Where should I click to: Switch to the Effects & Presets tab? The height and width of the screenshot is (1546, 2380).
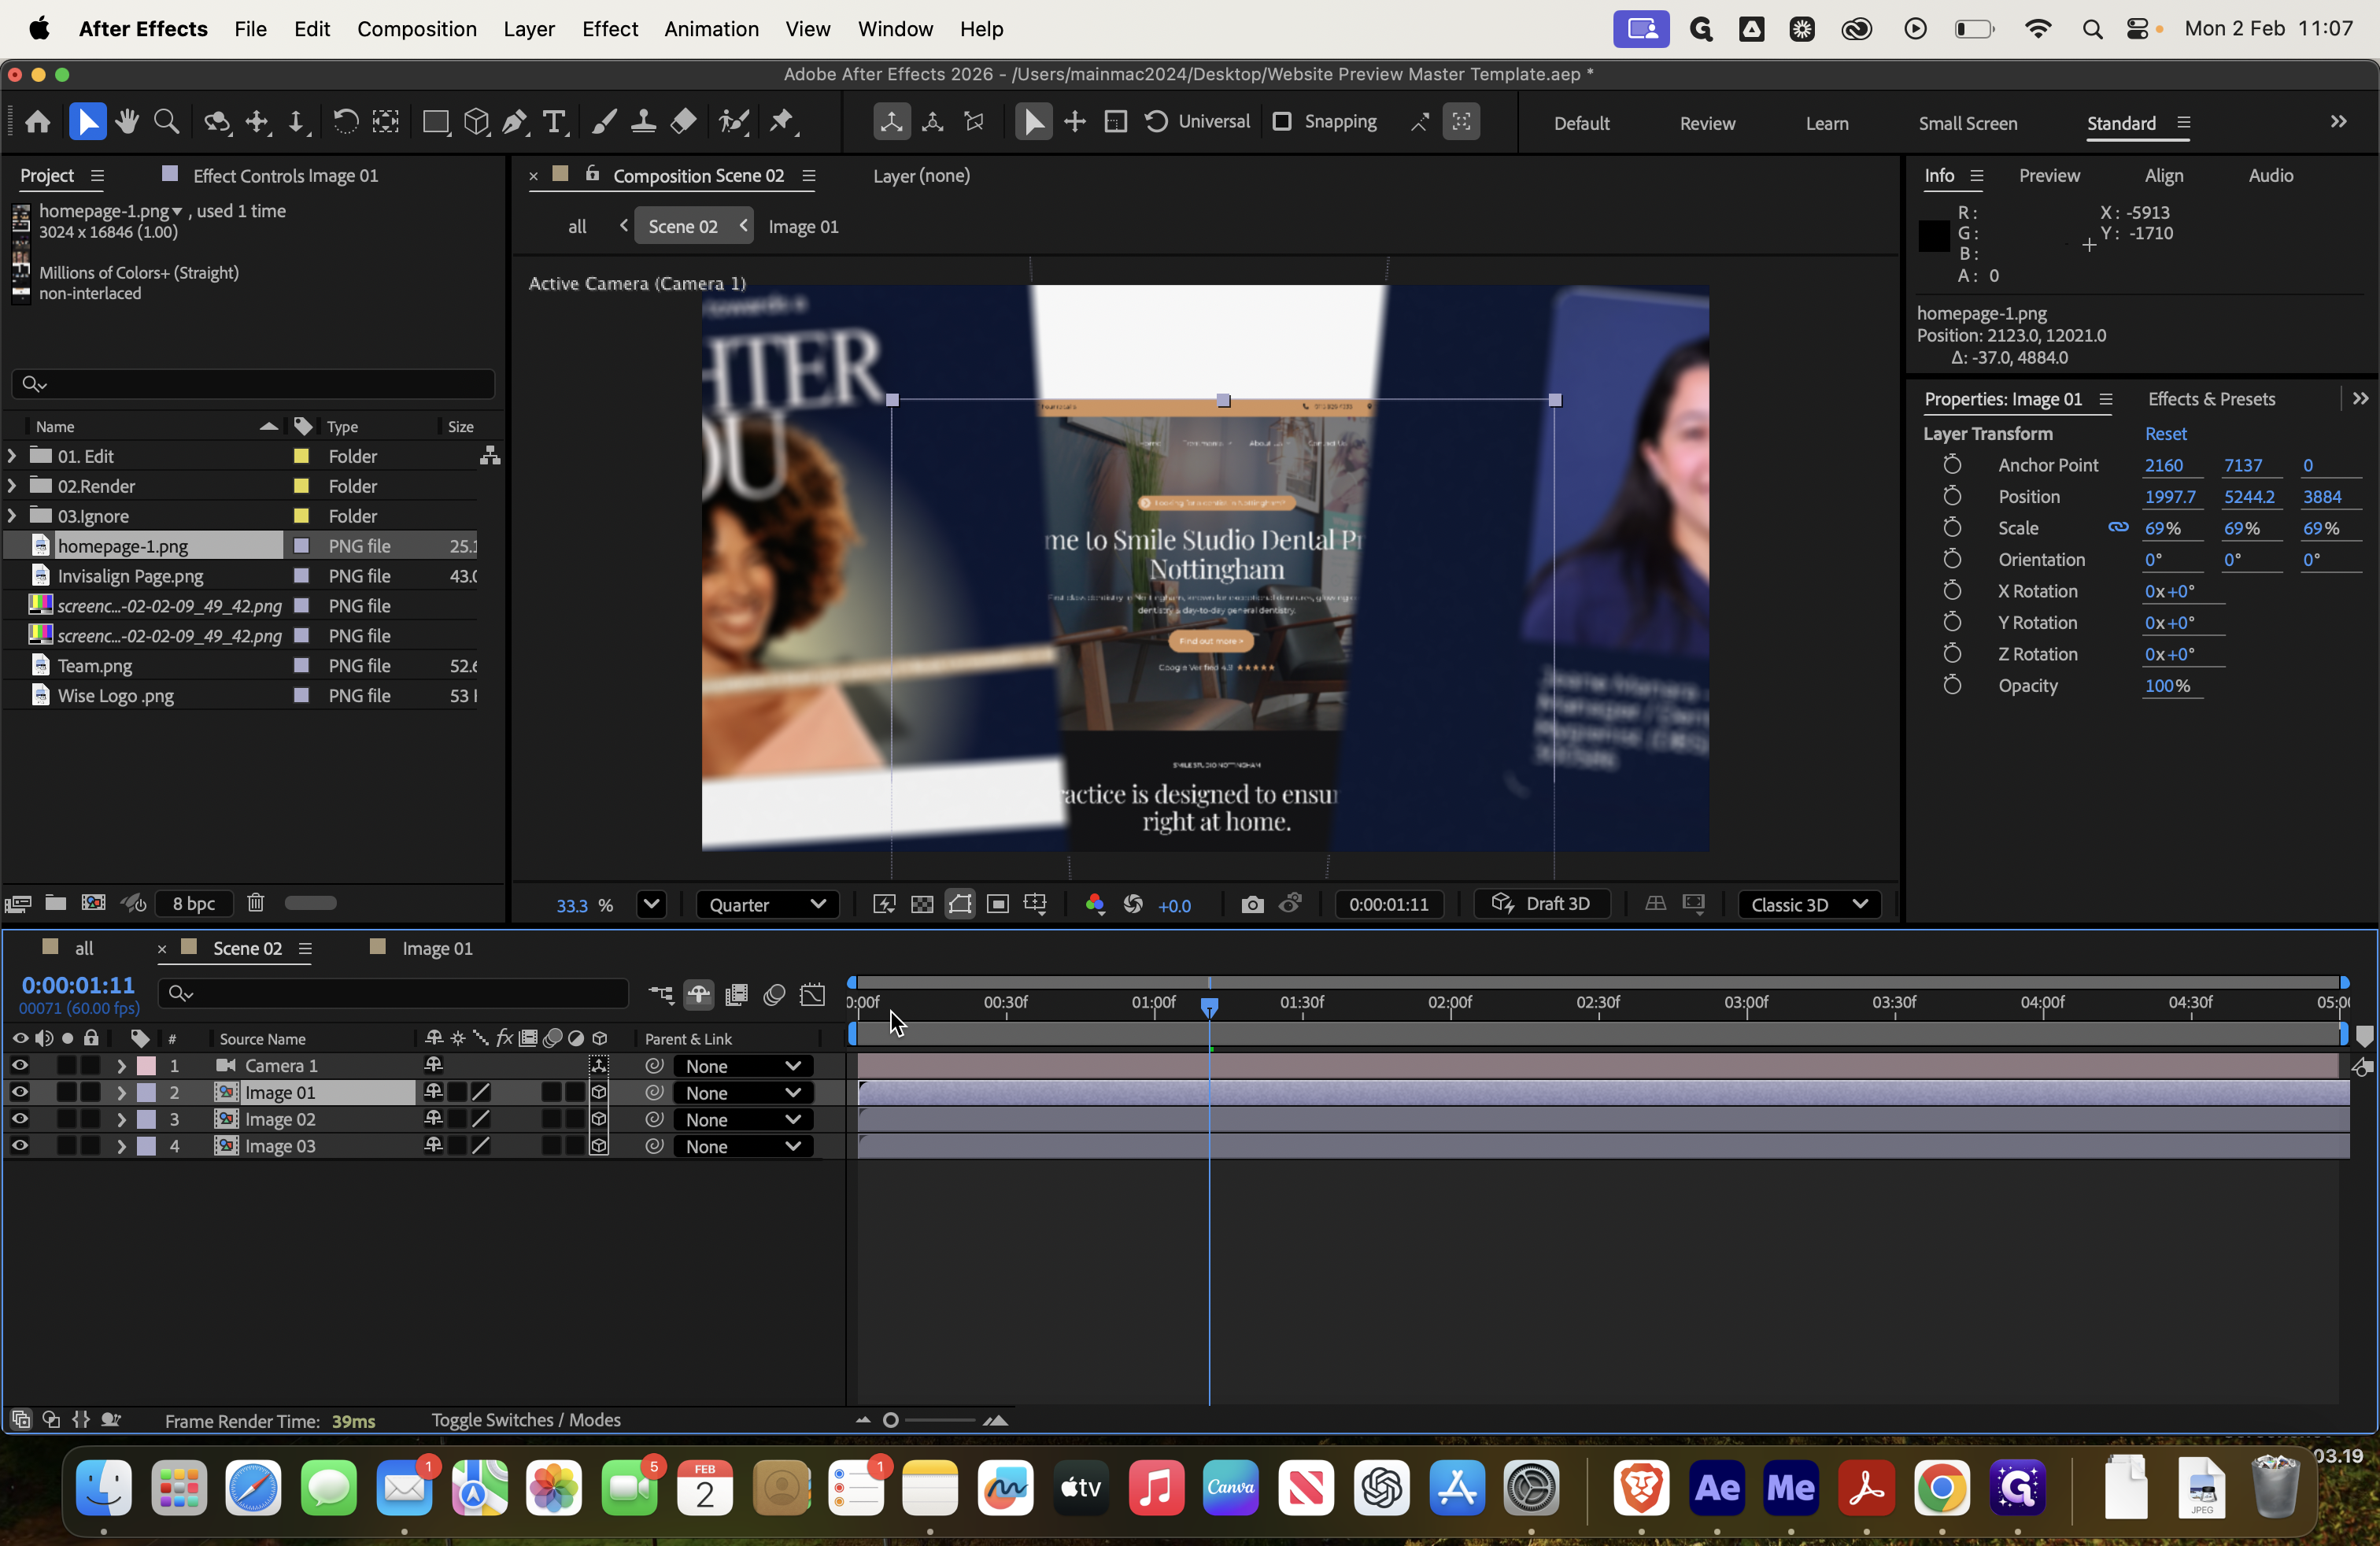2211,399
